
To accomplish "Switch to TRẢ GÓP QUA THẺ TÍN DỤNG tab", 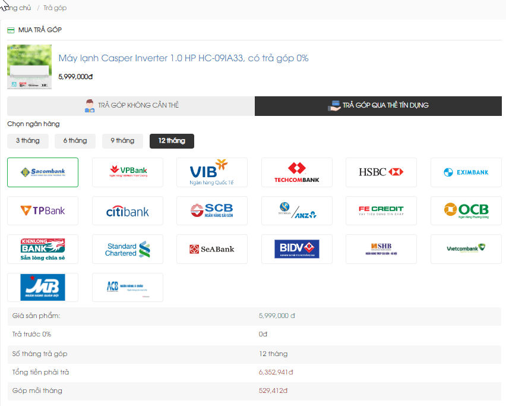I will point(378,106).
